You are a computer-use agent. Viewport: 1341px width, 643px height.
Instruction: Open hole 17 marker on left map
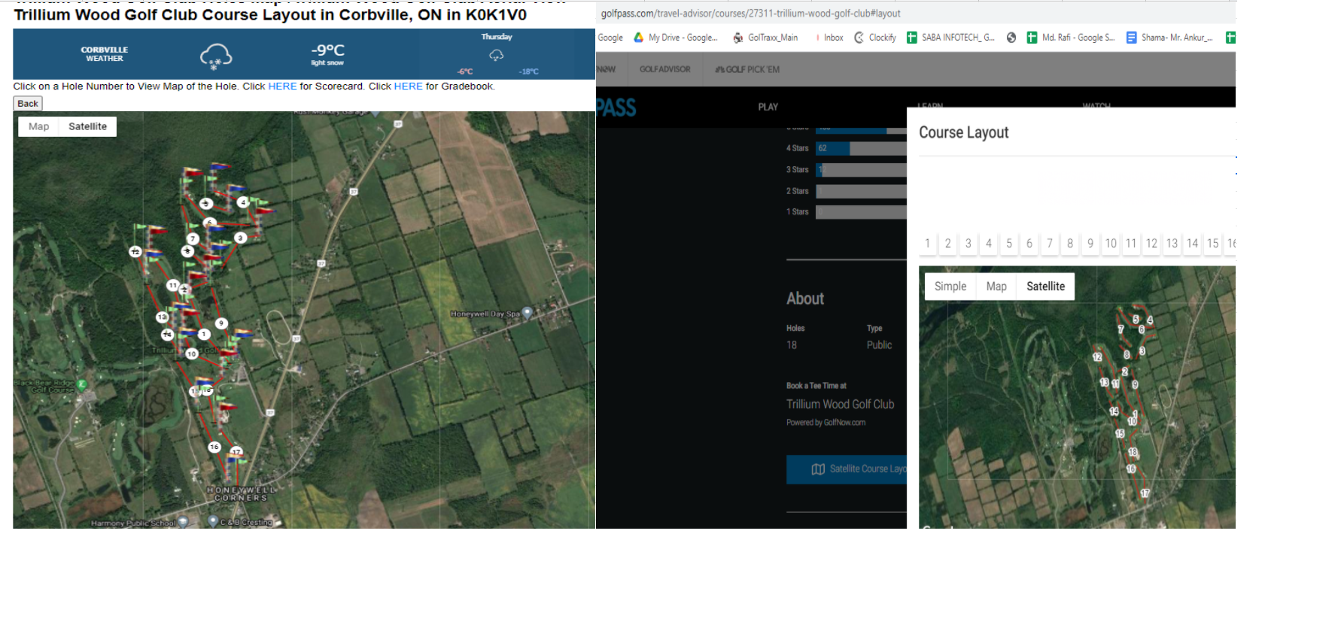(236, 452)
